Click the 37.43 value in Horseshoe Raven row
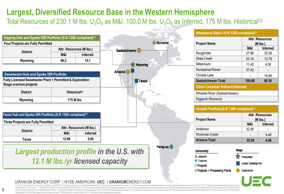Image resolution: width=284 pixels, height=194 pixels. coord(250,70)
